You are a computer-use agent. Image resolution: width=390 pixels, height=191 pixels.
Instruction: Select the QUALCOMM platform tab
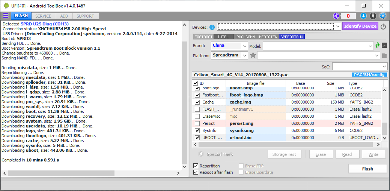point(245,37)
